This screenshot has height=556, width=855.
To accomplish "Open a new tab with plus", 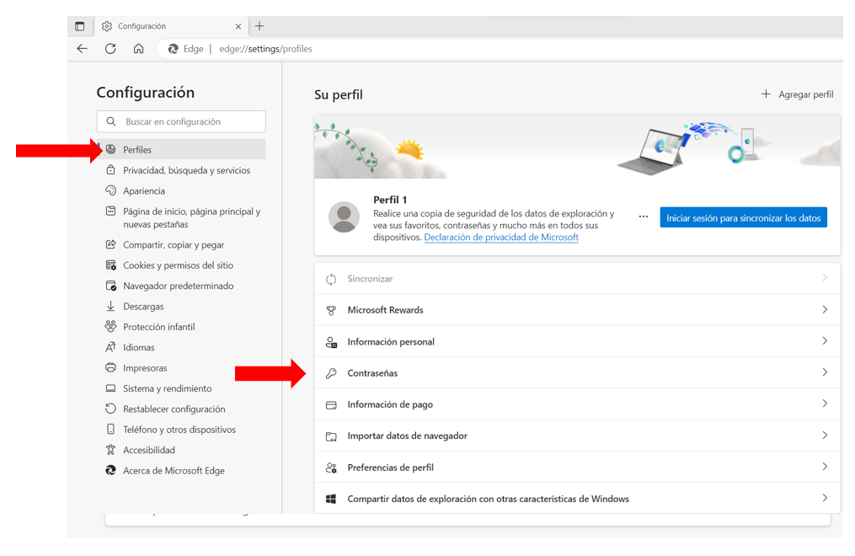I will click(x=259, y=25).
